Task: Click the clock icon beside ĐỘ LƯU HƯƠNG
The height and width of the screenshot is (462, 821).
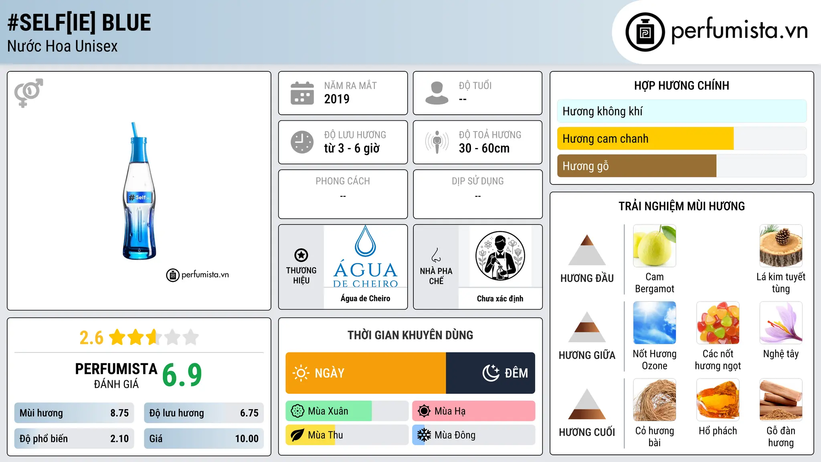Action: click(x=302, y=142)
